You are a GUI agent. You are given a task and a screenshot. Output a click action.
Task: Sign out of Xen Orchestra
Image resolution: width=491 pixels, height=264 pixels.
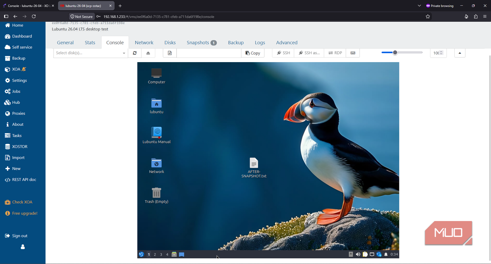pos(16,236)
